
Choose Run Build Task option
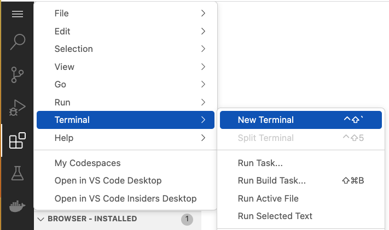pos(271,181)
